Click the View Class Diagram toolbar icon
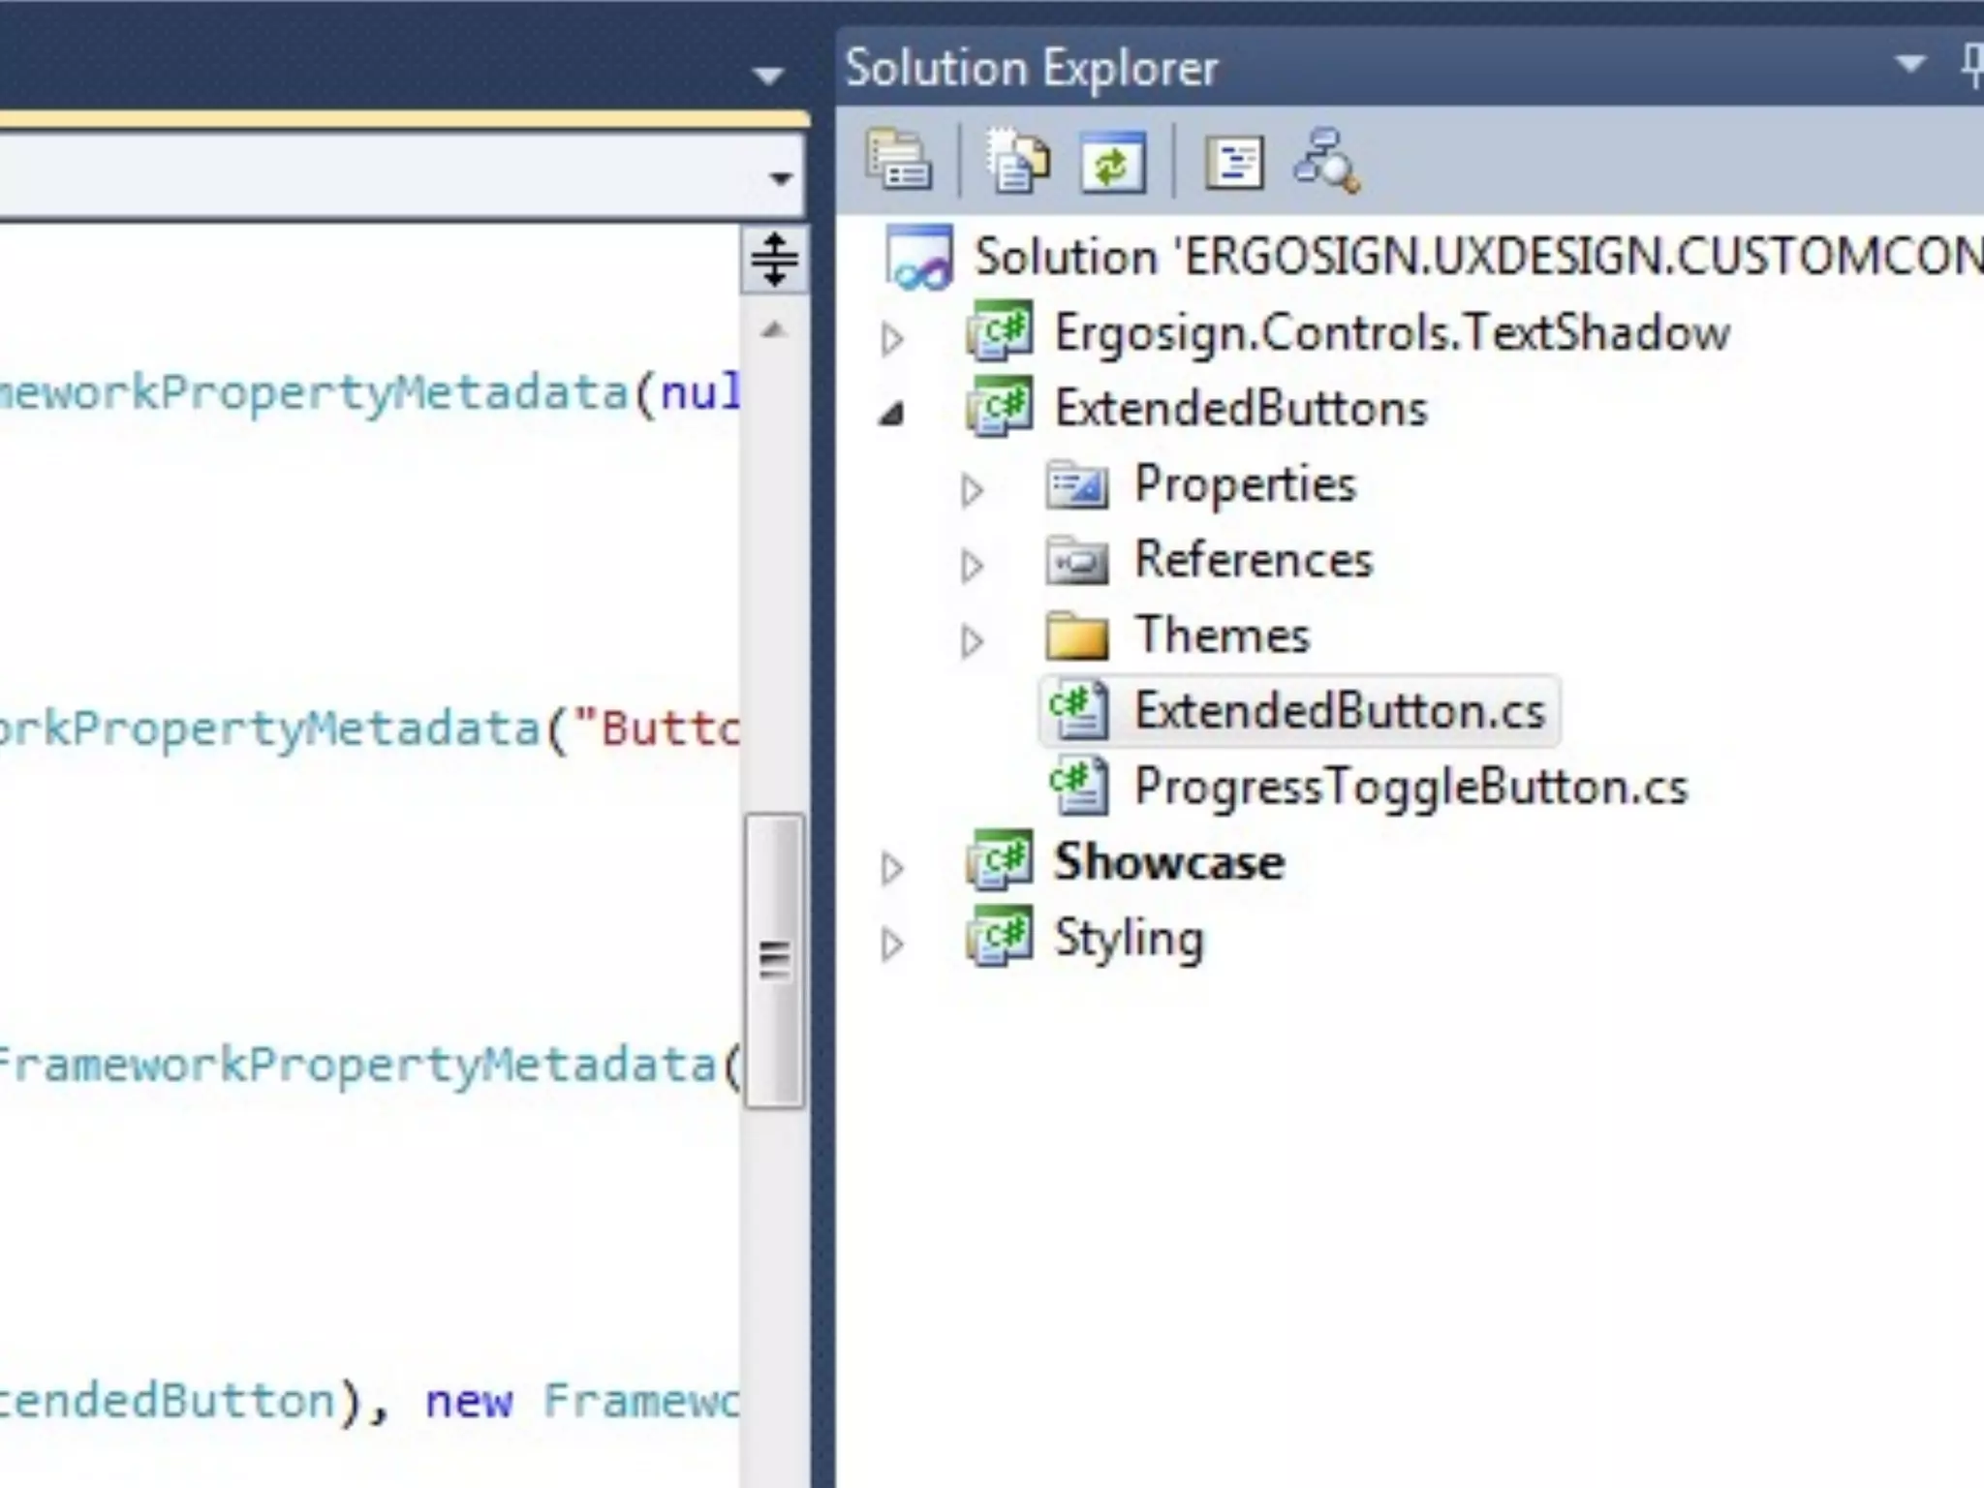 click(x=1326, y=161)
